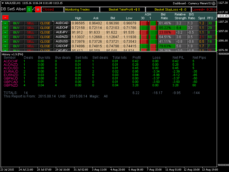Open the chart triangle menu beside XAUUSD,H1
The image size is (229, 172).
3,3
